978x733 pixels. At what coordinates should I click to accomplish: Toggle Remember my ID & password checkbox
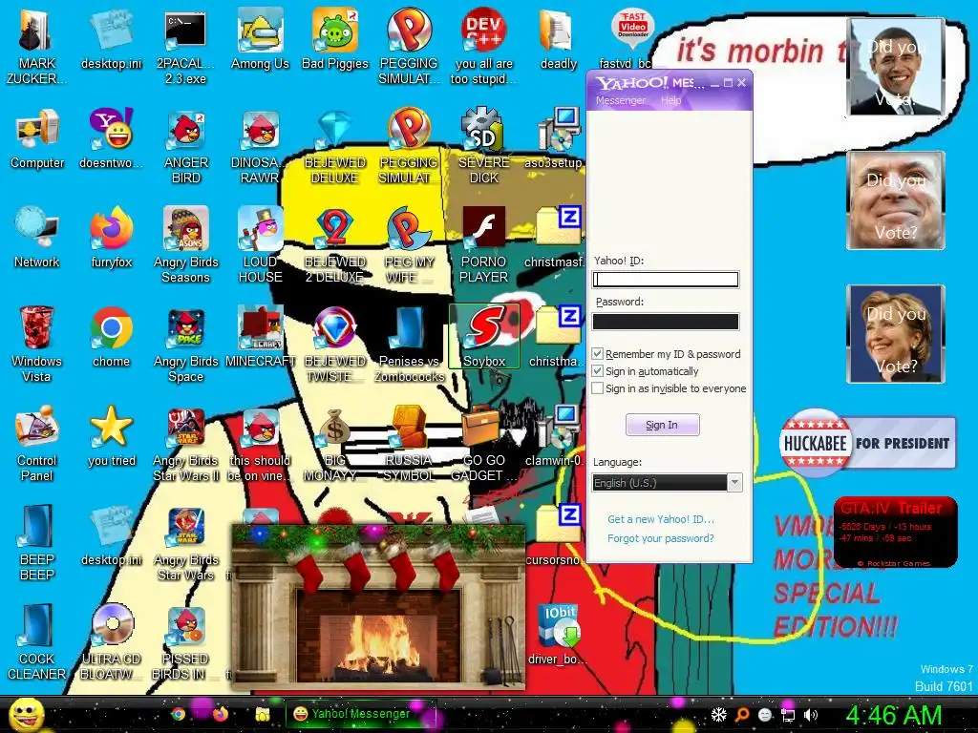point(598,354)
